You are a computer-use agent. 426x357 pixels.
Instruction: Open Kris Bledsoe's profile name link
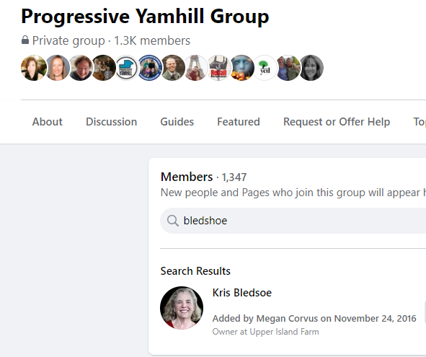tap(242, 293)
